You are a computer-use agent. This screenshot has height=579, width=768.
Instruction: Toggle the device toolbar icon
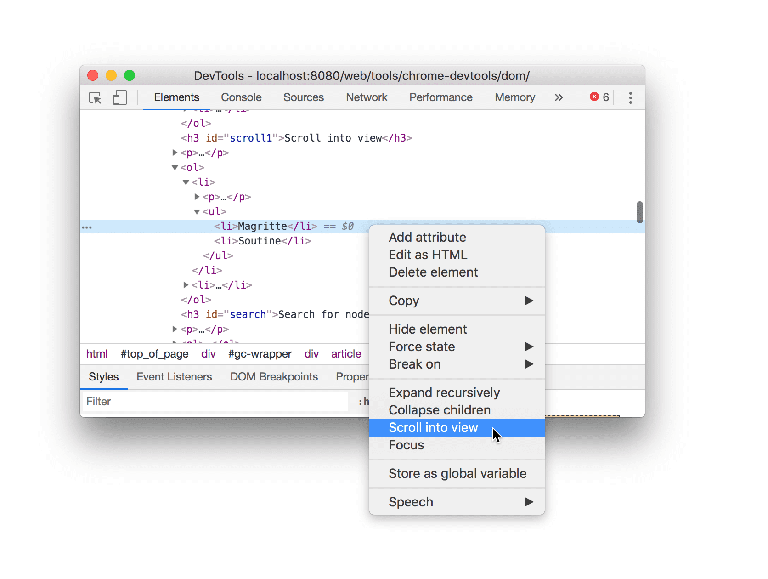[119, 98]
